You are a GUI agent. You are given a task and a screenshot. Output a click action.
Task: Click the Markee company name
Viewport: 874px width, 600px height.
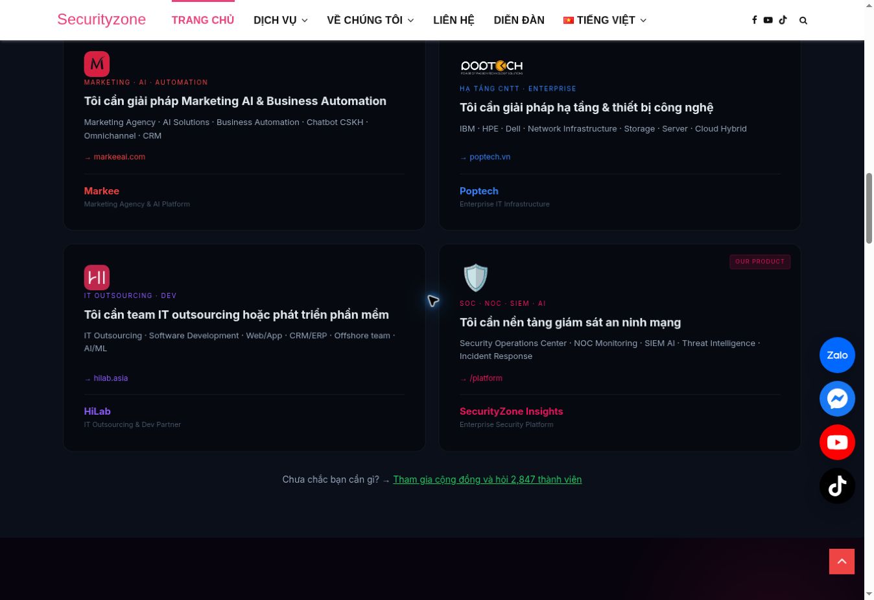pyautogui.click(x=102, y=191)
